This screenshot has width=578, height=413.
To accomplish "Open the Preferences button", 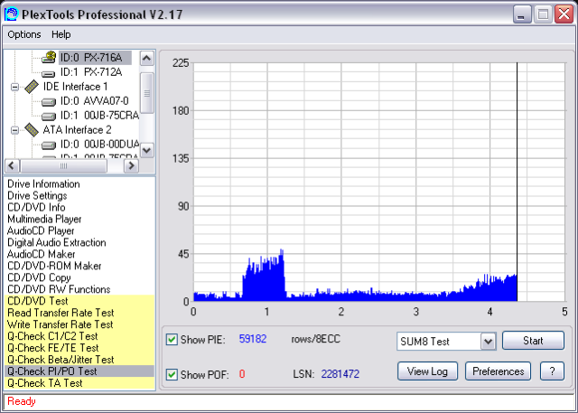I will click(498, 371).
